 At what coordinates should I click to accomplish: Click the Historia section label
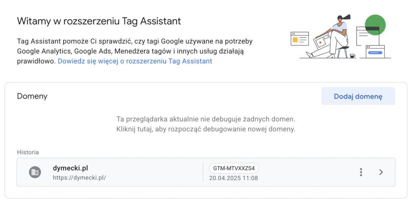(28, 152)
